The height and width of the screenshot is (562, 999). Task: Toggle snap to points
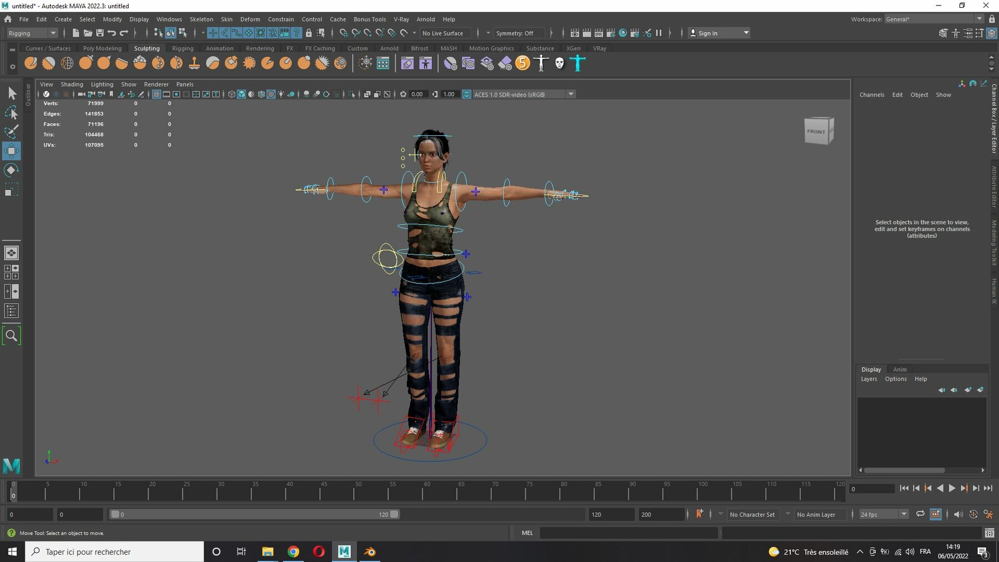(367, 33)
